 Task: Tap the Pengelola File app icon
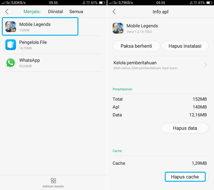click(x=11, y=45)
